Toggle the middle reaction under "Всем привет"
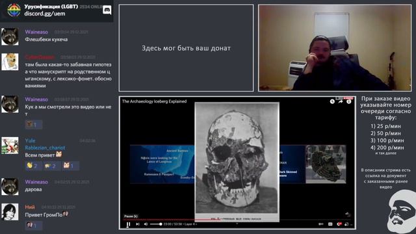Screen dimensions: 416x234 click(x=51, y=166)
